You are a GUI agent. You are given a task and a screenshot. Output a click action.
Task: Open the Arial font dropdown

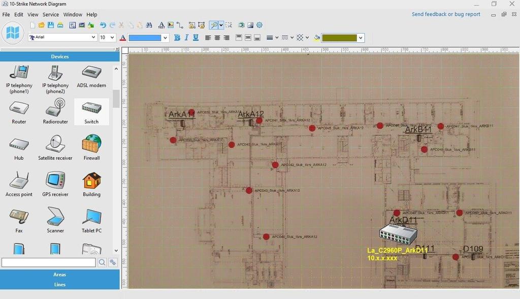click(x=93, y=37)
